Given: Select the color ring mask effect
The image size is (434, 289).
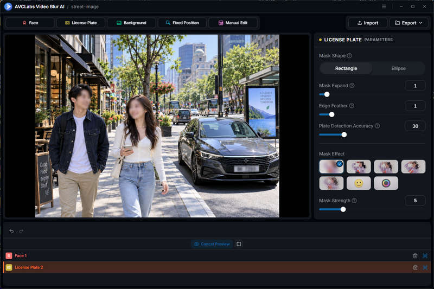Looking at the screenshot, I should [x=386, y=183].
